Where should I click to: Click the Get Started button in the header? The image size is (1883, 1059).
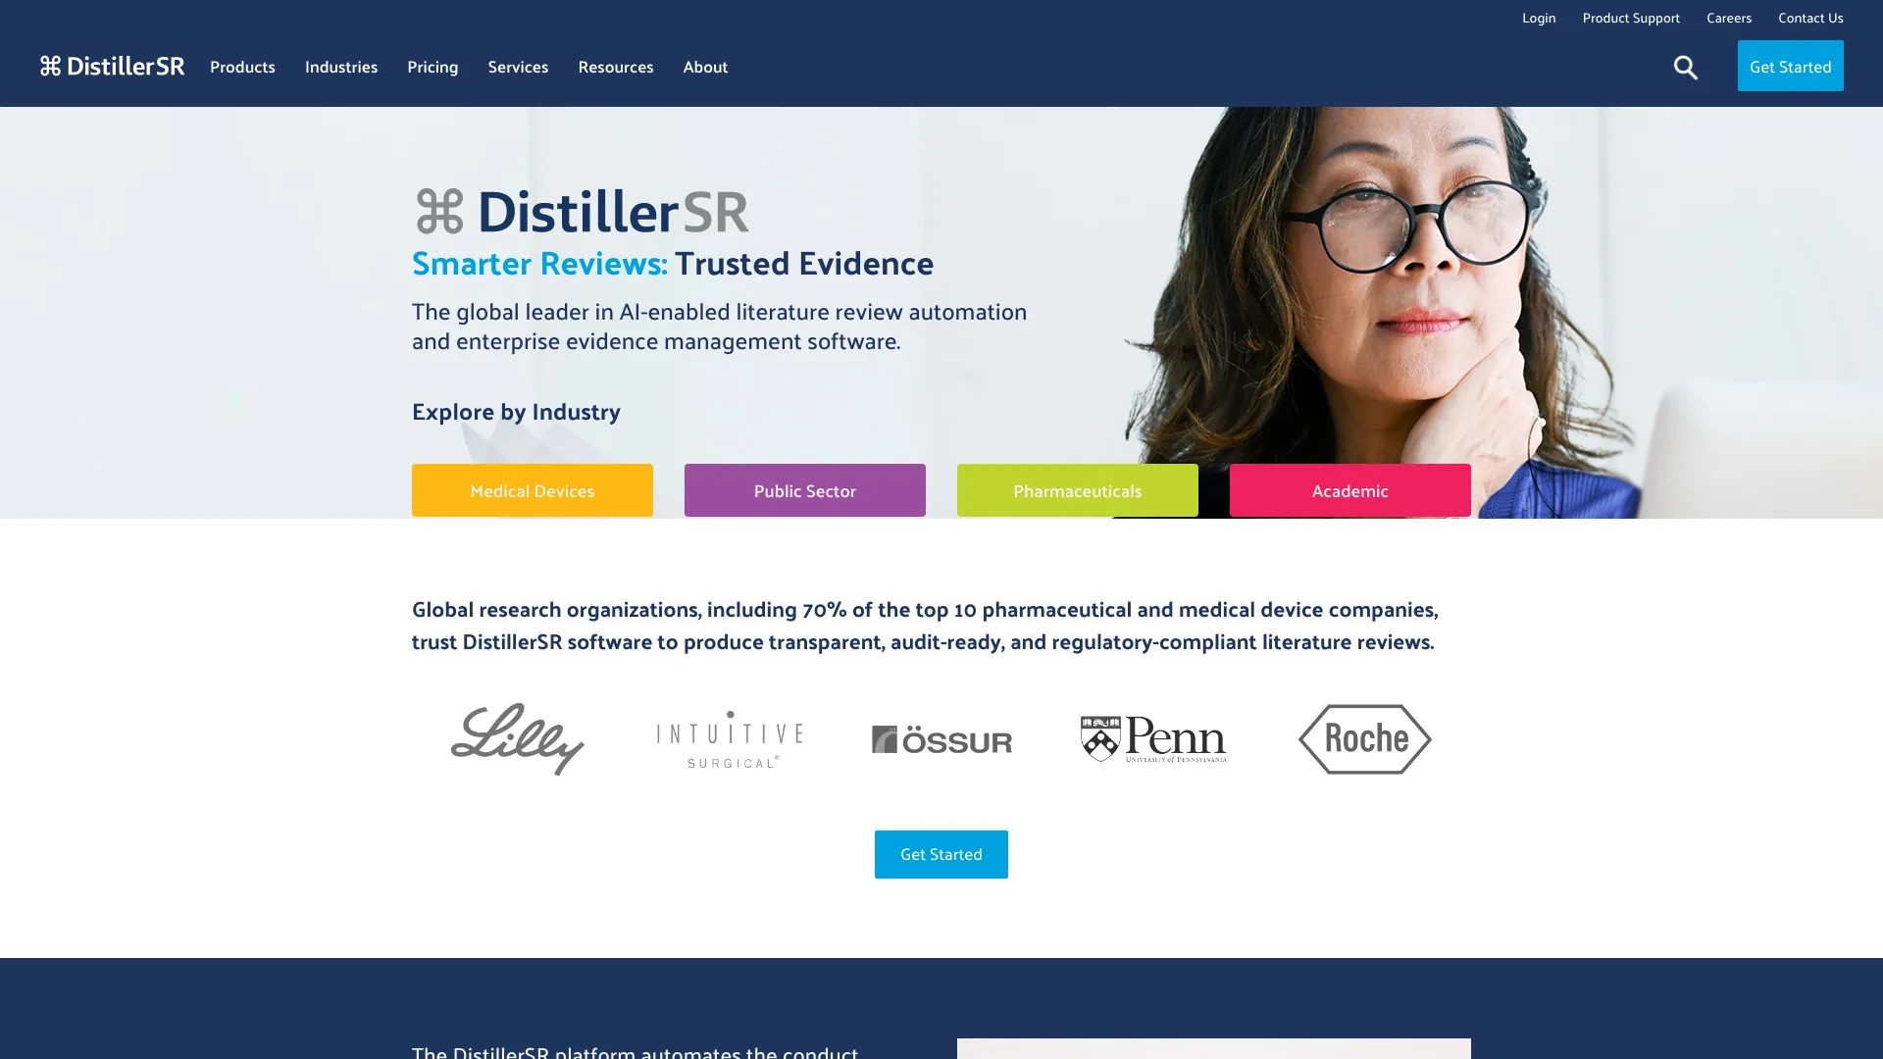[1790, 66]
